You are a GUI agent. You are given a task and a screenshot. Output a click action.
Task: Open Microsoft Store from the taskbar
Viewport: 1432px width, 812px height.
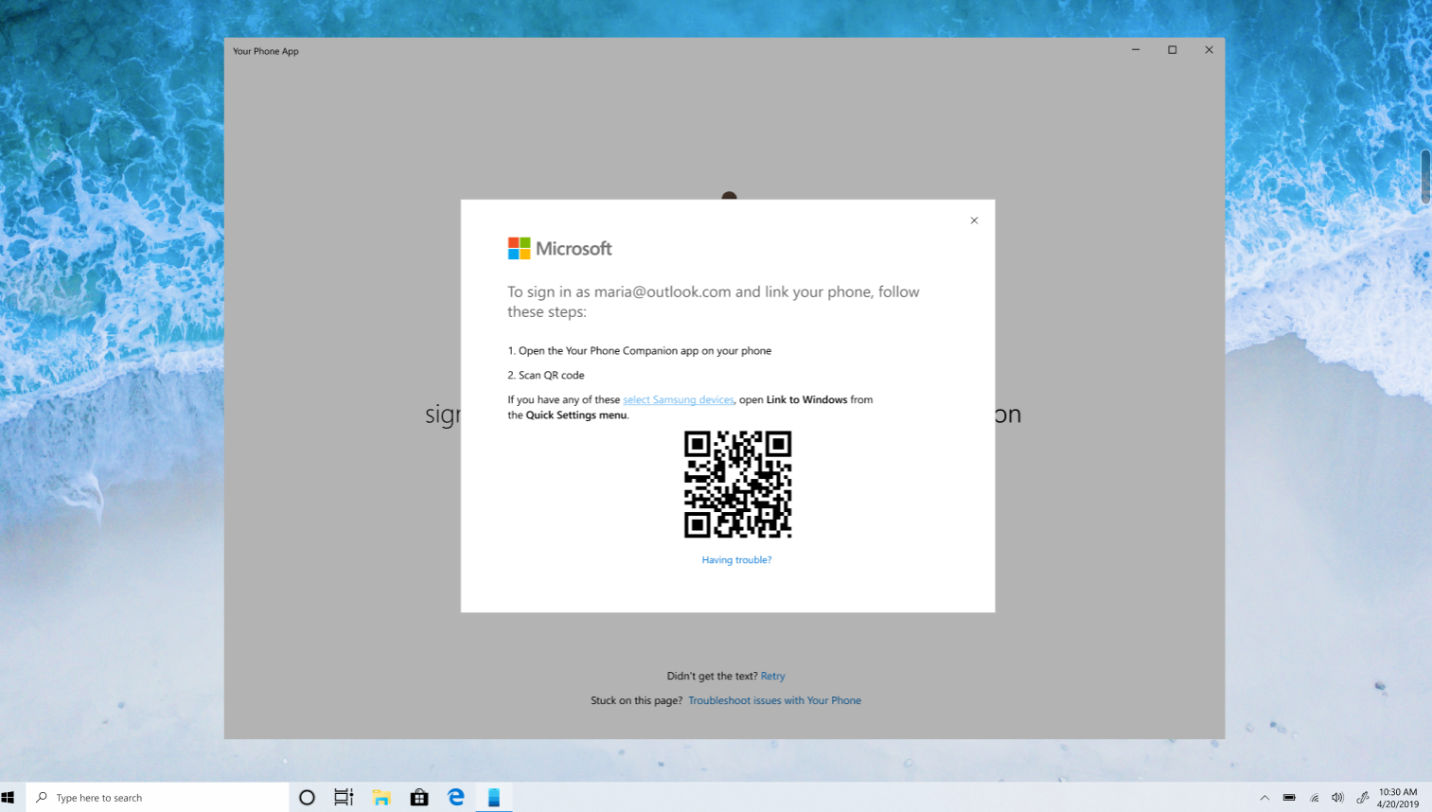point(419,798)
